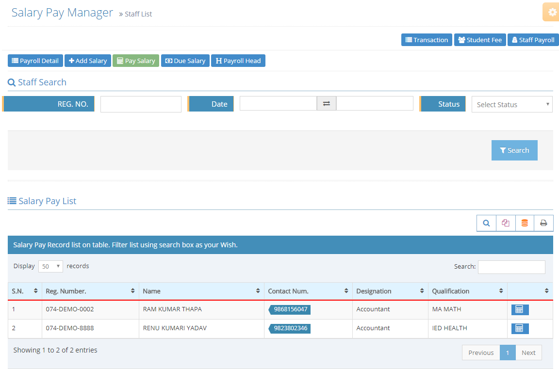The width and height of the screenshot is (559, 369).
Task: Click contact number 9868156047 badge
Action: click(290, 309)
